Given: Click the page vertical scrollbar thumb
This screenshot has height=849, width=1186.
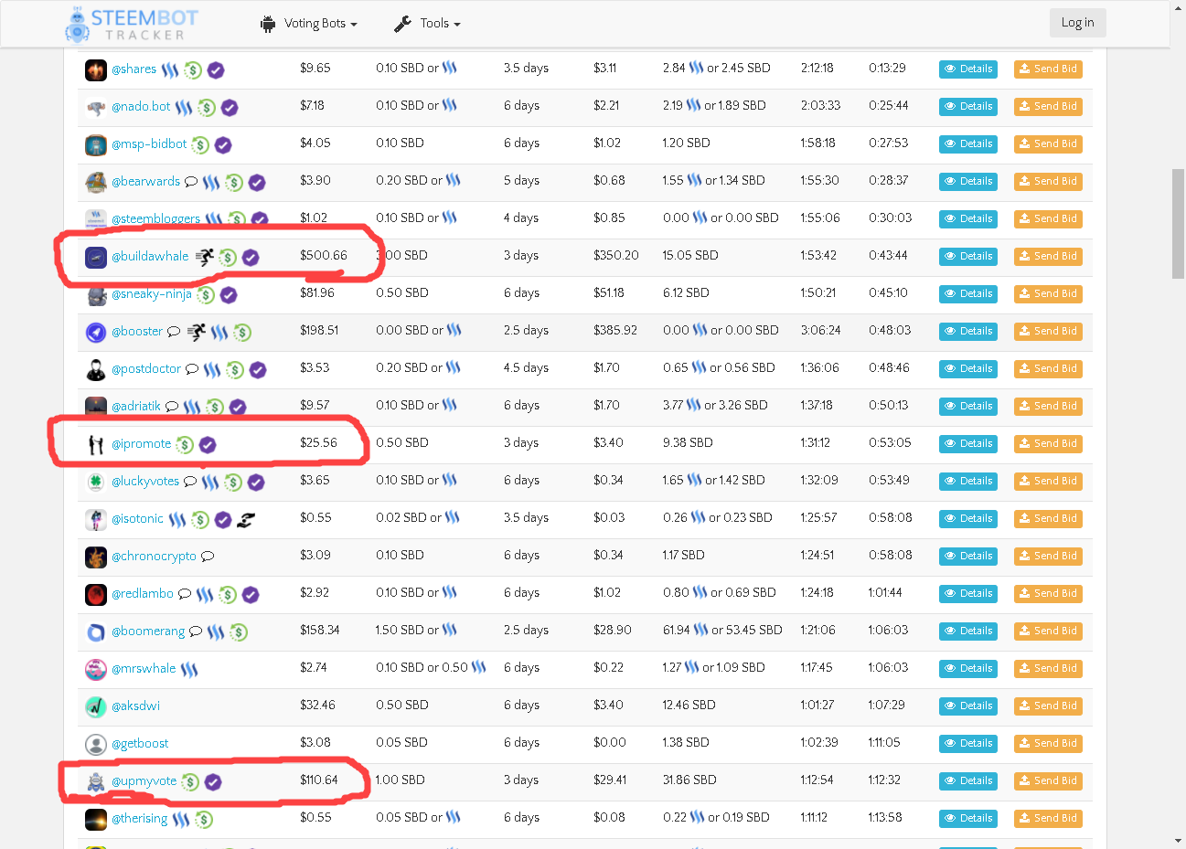Looking at the screenshot, I should 1178,224.
